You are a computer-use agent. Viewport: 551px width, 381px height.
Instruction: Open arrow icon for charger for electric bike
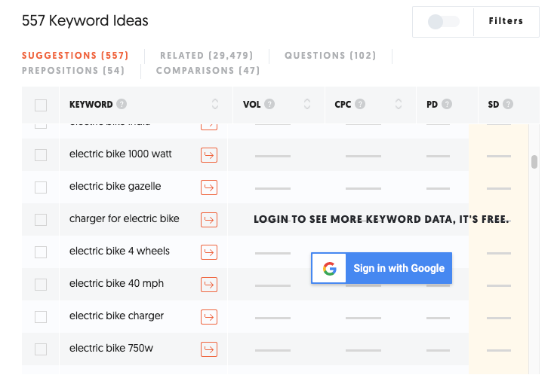[209, 219]
